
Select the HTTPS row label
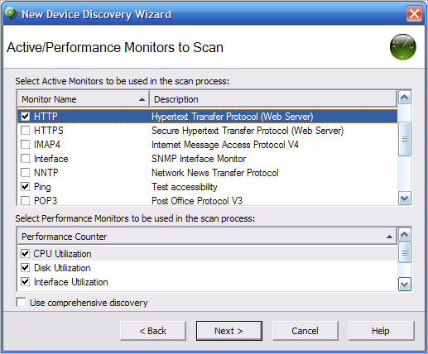click(x=49, y=131)
